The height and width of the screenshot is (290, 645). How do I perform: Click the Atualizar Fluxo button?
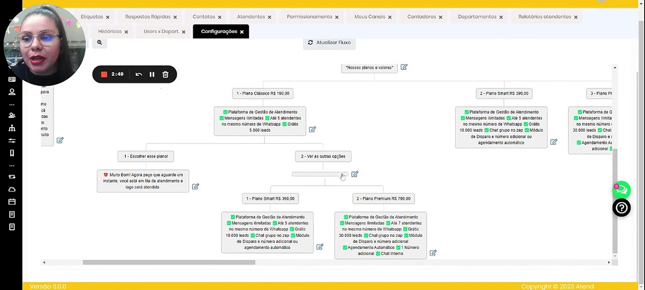(x=329, y=42)
